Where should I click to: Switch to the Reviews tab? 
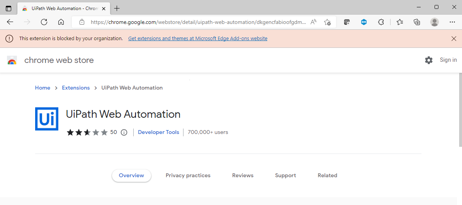click(x=243, y=175)
